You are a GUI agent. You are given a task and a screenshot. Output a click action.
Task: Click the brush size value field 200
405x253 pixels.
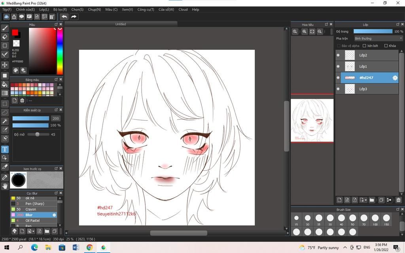[x=56, y=119]
